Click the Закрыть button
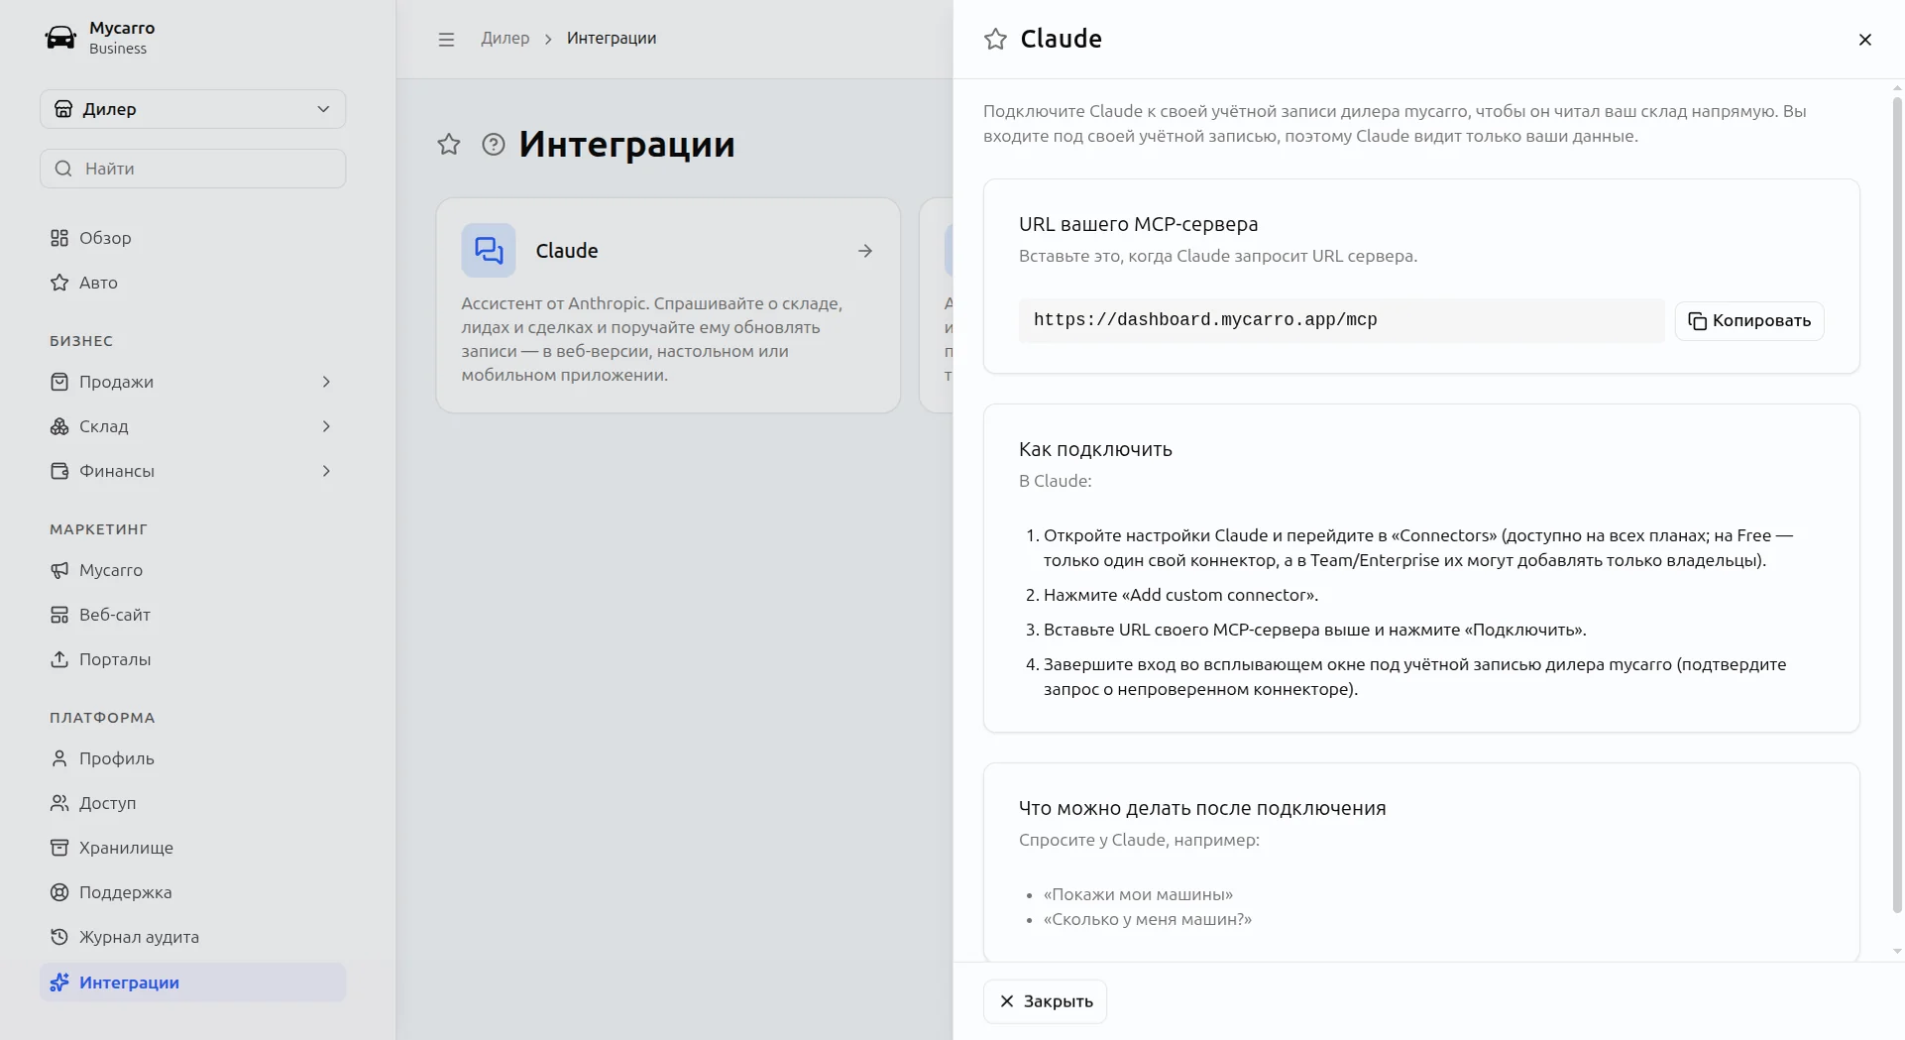 [x=1045, y=1001]
